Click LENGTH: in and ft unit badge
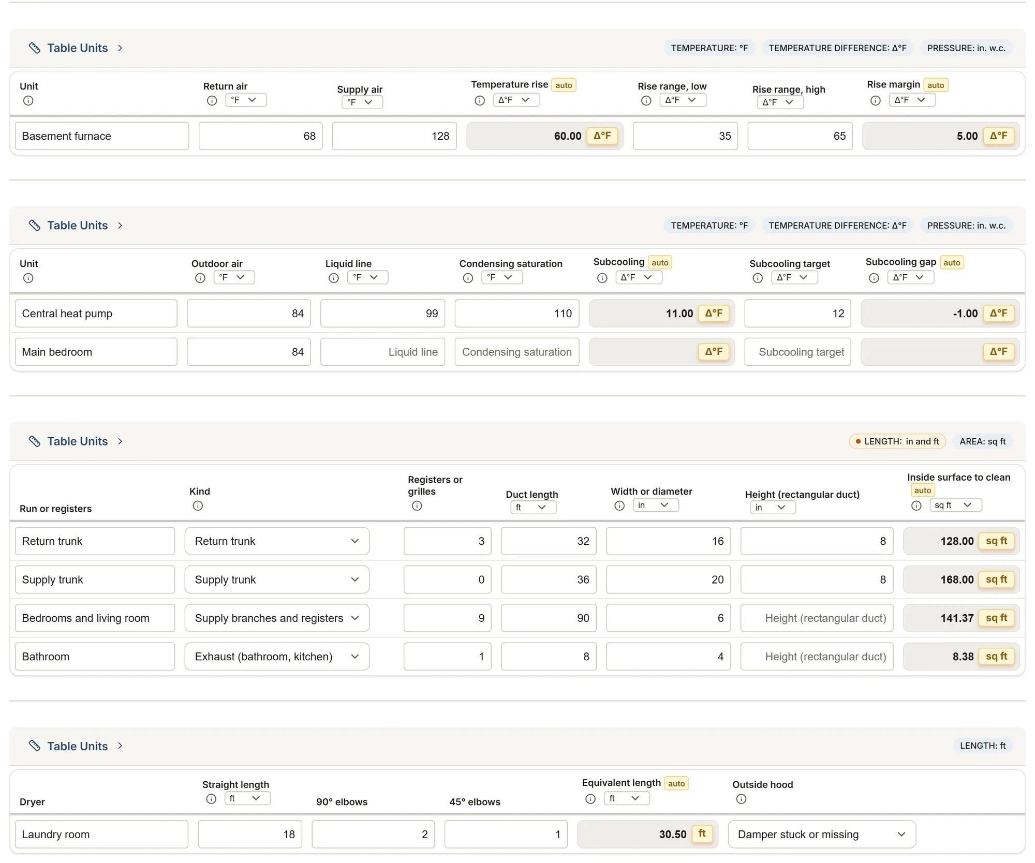The height and width of the screenshot is (863, 1035). point(897,441)
